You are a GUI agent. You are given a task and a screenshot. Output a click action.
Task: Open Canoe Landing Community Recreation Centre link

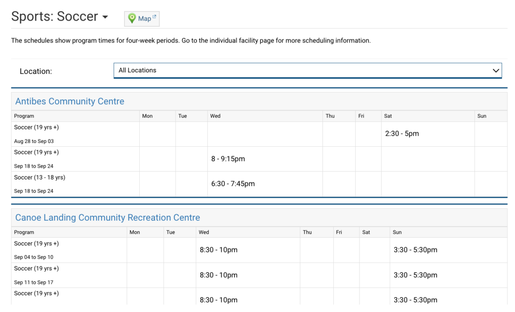(x=107, y=218)
